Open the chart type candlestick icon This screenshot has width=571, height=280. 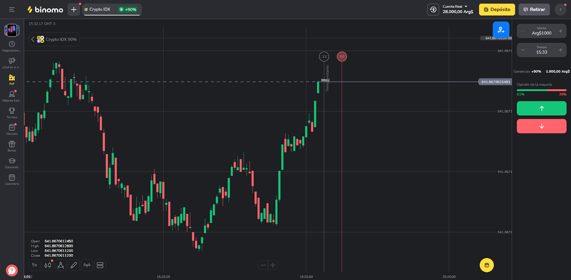tap(47, 265)
